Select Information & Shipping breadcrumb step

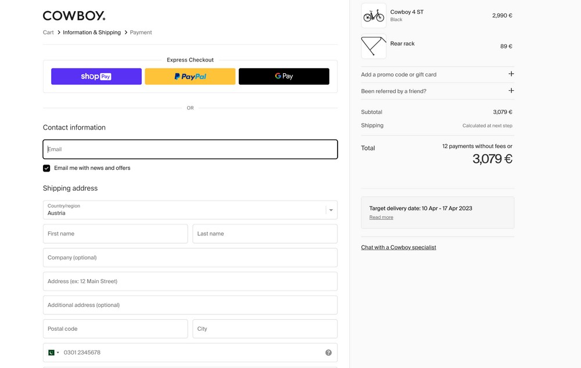click(x=90, y=32)
